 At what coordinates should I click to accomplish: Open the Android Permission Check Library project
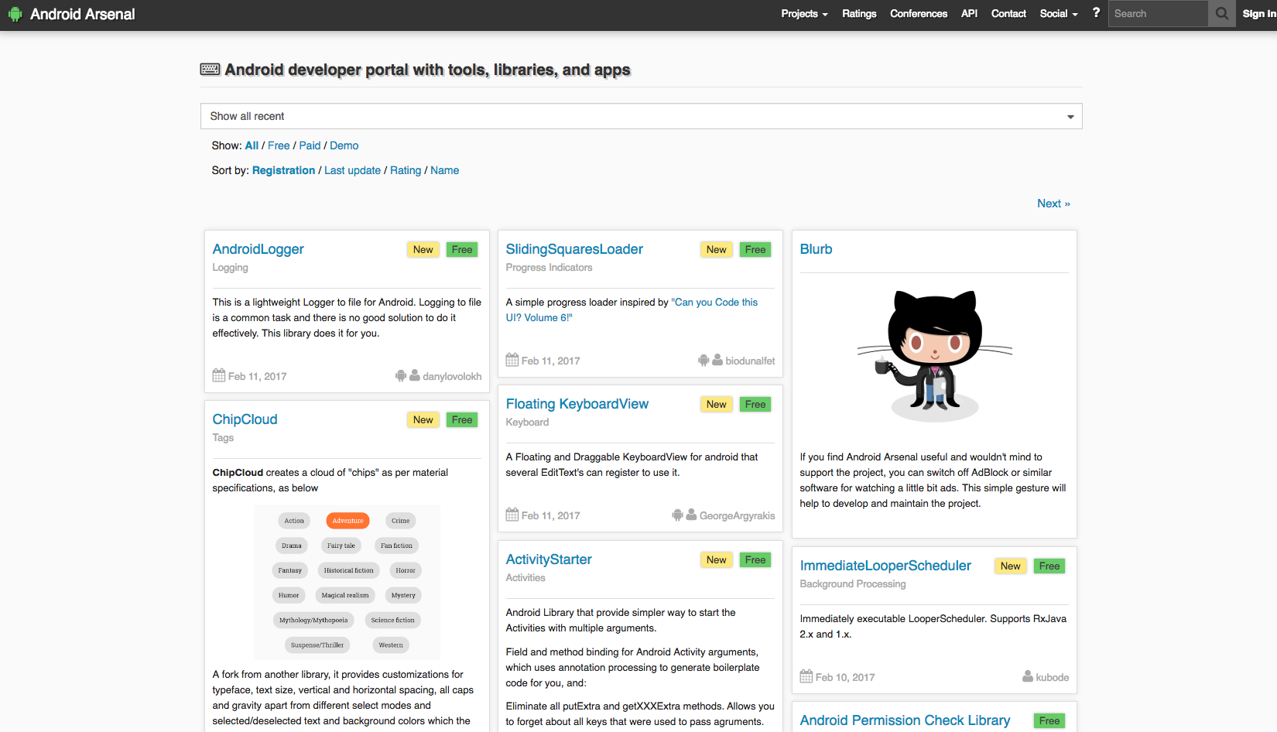[x=905, y=720]
